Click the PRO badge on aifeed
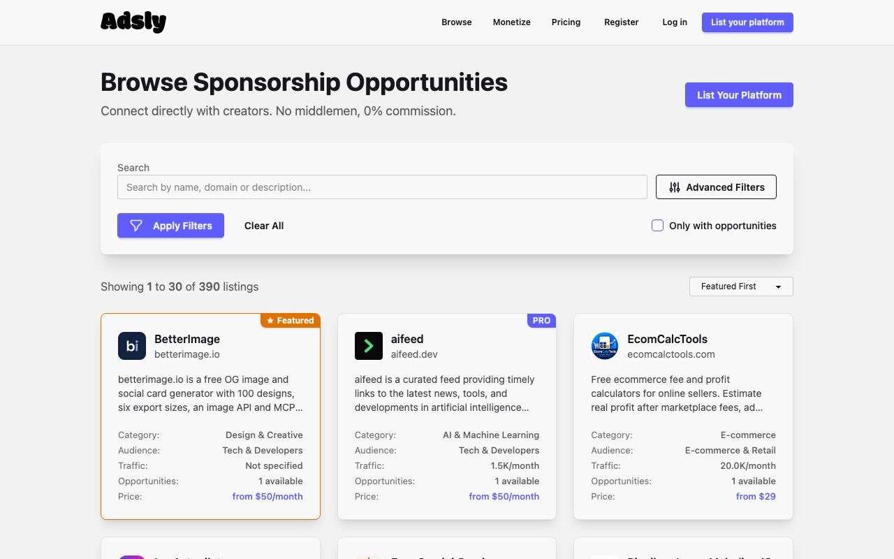Viewport: 894px width, 559px height. pyautogui.click(x=541, y=321)
